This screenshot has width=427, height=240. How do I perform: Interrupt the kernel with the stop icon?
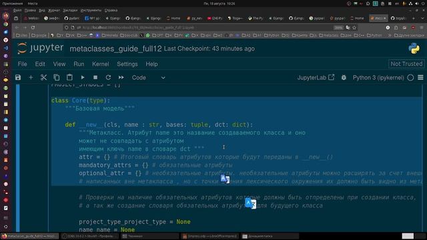[95, 77]
